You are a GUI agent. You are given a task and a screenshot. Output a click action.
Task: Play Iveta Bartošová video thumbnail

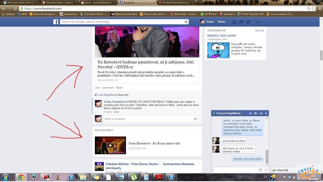pos(110,145)
